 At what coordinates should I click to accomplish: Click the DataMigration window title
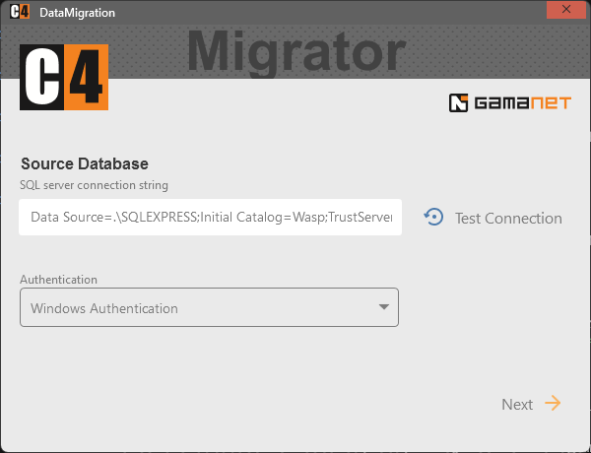pos(77,13)
